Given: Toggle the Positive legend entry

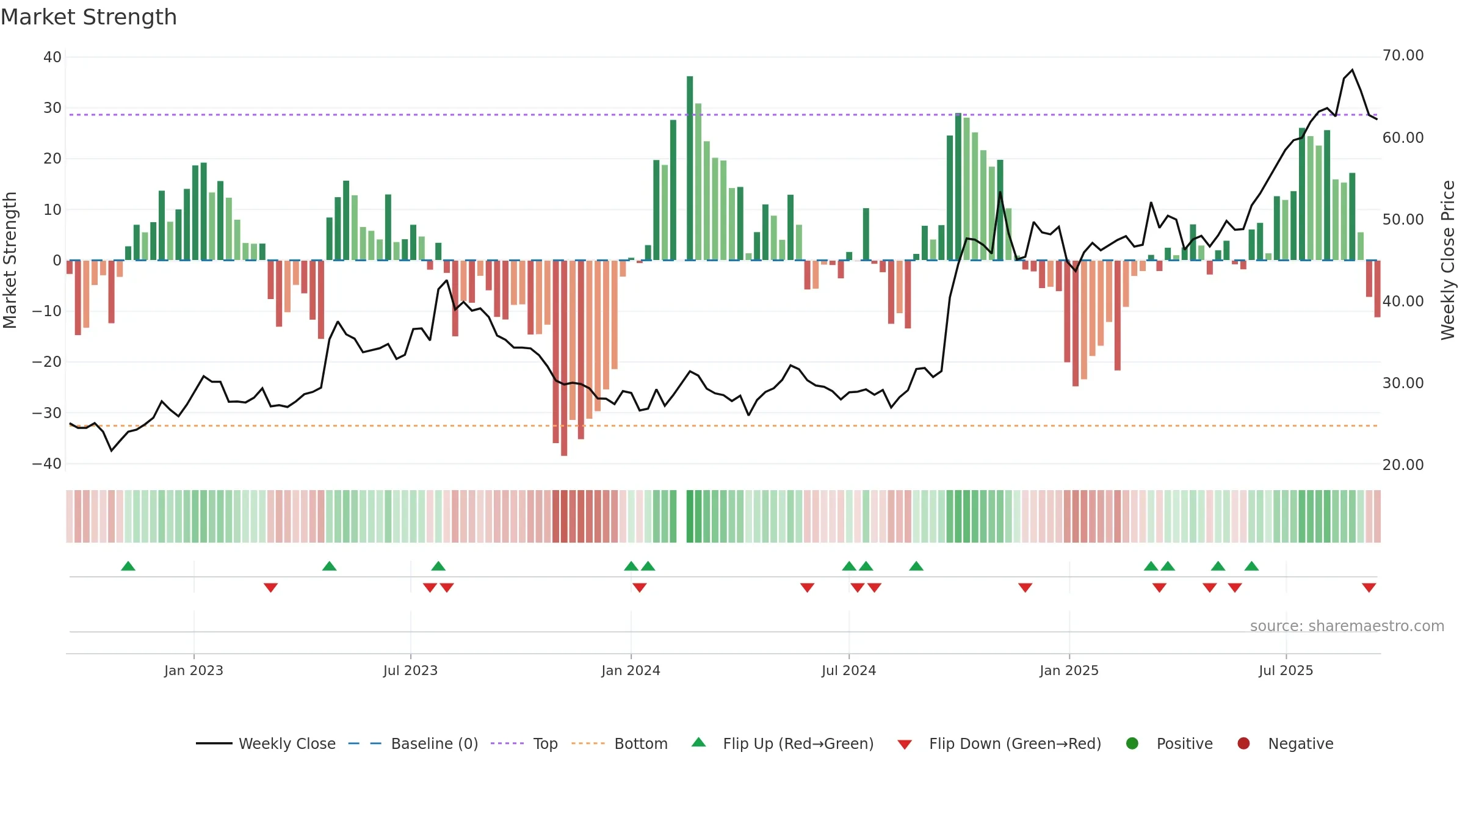Looking at the screenshot, I should pyautogui.click(x=1169, y=743).
